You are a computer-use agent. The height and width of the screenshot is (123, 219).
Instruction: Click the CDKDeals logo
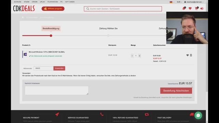[x=24, y=9]
